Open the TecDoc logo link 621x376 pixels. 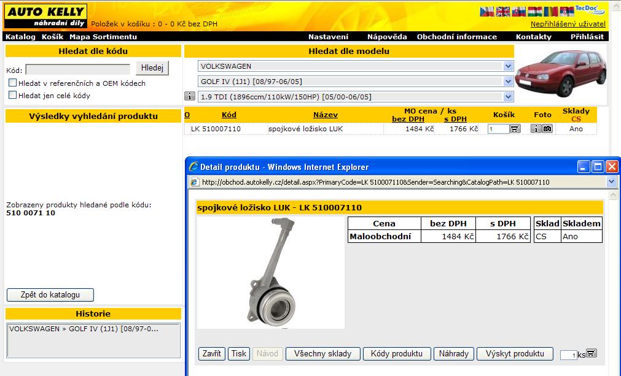(590, 10)
